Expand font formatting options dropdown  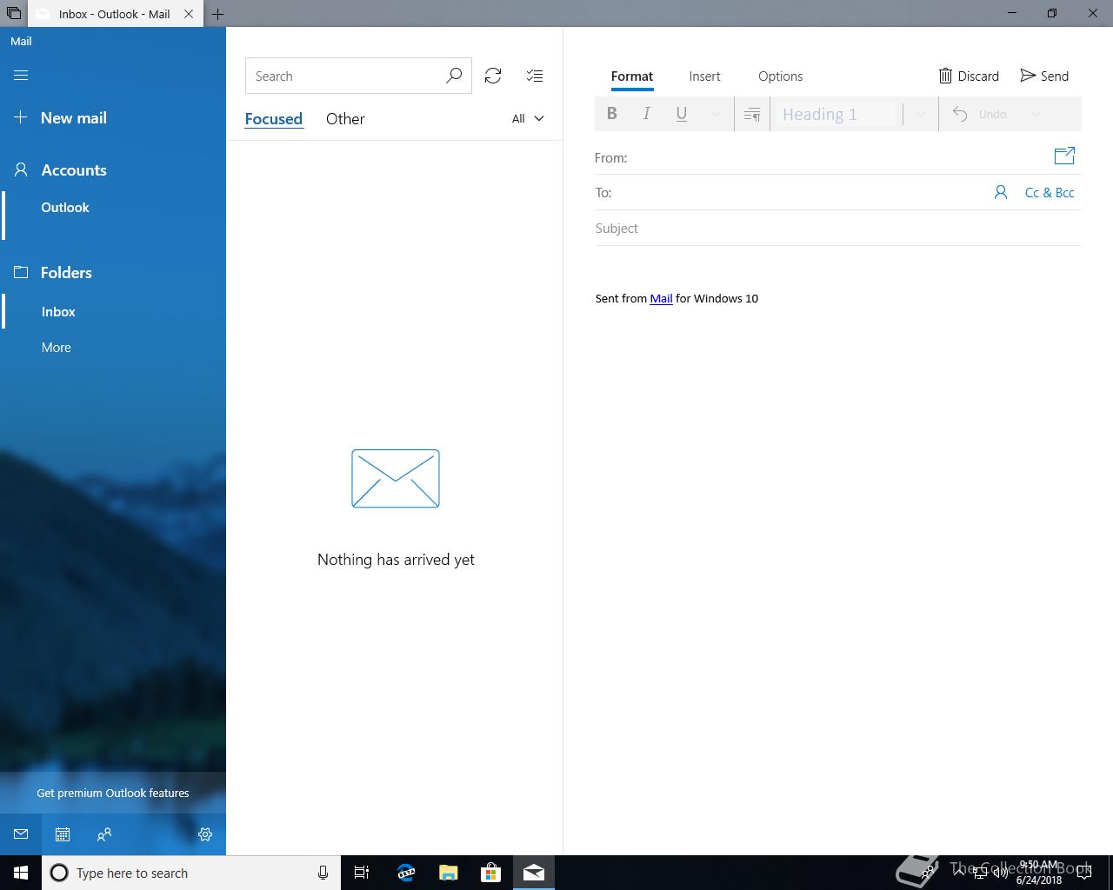coord(716,114)
